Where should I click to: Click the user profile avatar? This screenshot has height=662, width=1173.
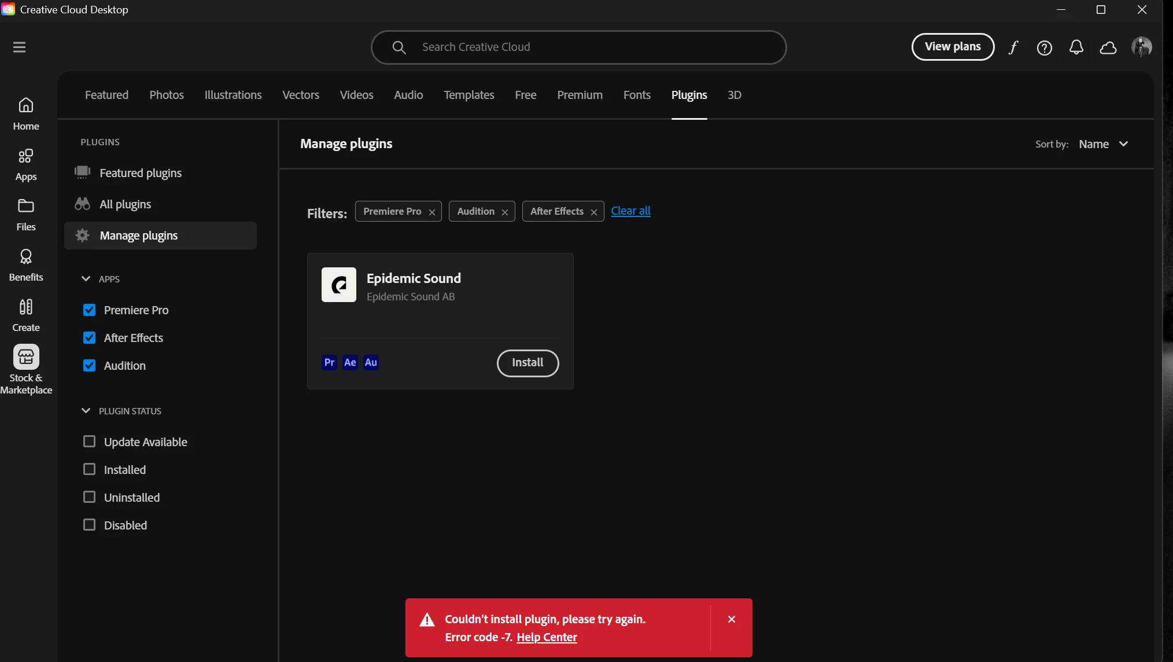1141,47
